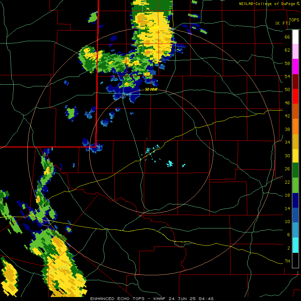Click the "38" legend value
This screenshot has height=301, width=301.
[287, 129]
